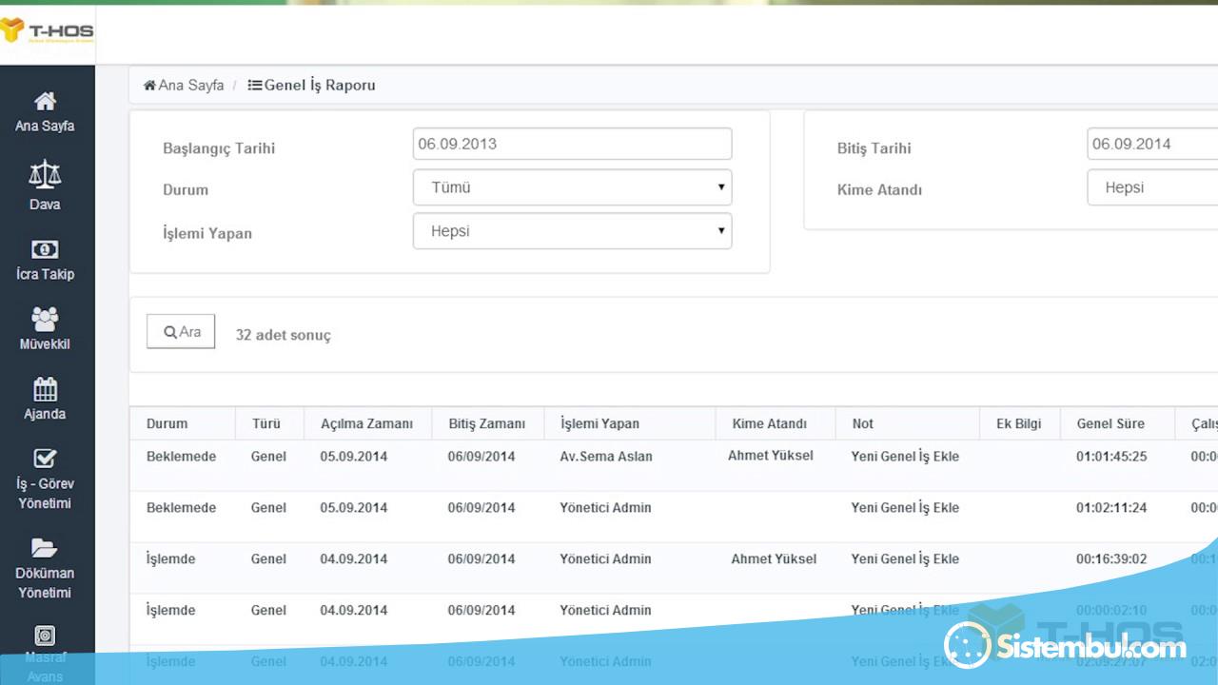
Task: Sort by Ek Bilgi column header
Action: pos(1019,423)
